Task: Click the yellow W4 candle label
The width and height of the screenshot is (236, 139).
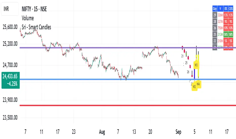Action: pyautogui.click(x=199, y=84)
